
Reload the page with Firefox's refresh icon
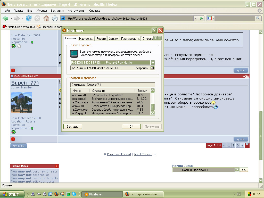pos(29,18)
